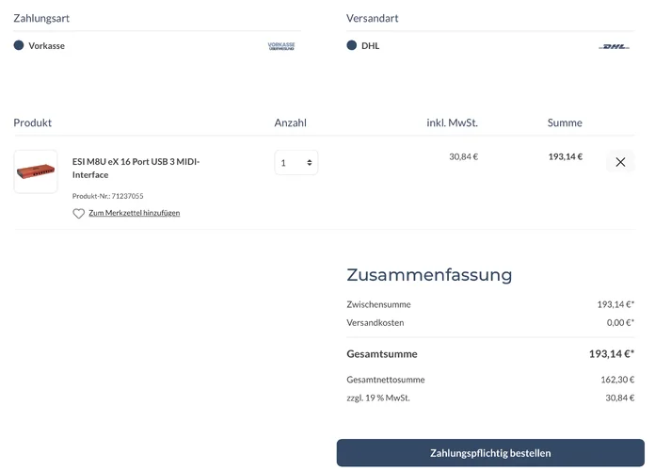
Task: Select the Vorkasse payment radio button
Action: click(x=19, y=45)
